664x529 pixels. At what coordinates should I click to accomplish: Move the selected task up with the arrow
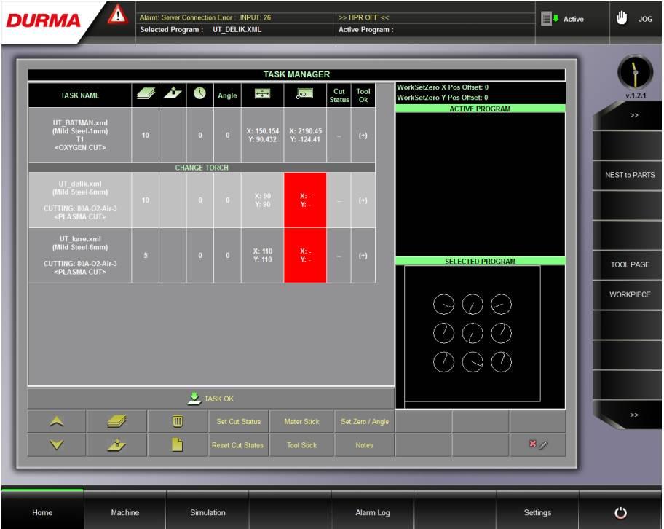click(57, 422)
